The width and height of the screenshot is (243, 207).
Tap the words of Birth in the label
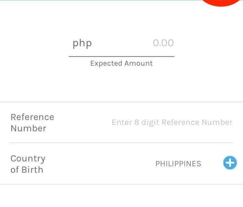[x=27, y=170]
